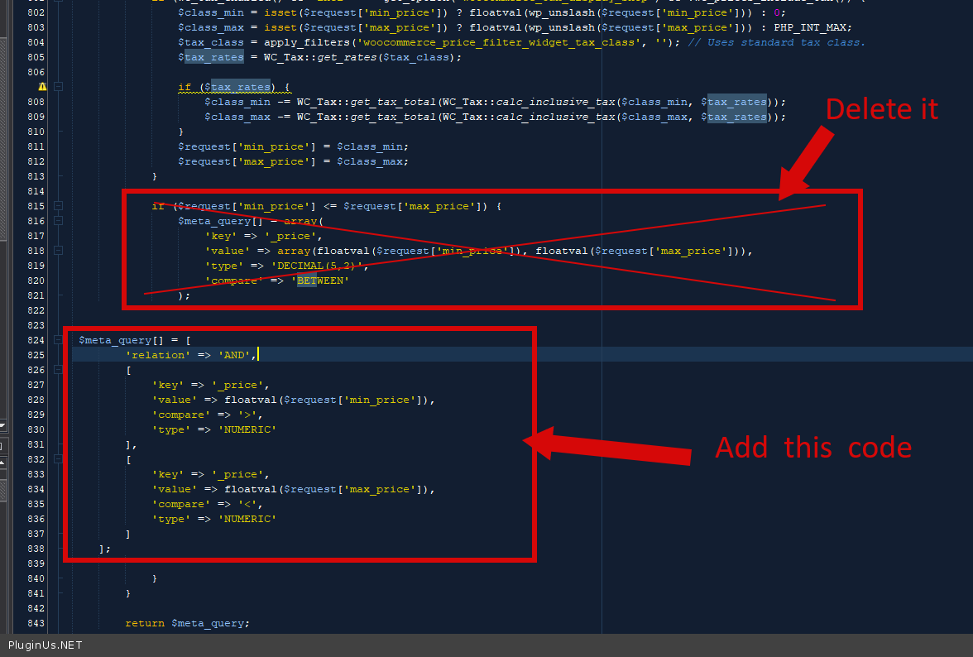Image resolution: width=973 pixels, height=657 pixels.
Task: Collapse the $meta_query array fold at line 816
Action: point(59,221)
